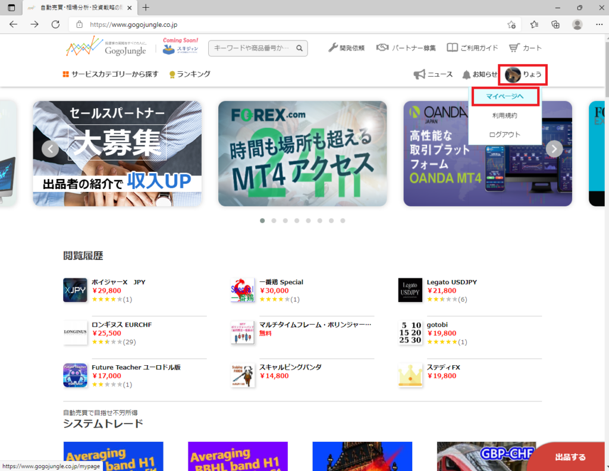Viewport: 609px width, 471px height.
Task: Click the システムトレード section heading
Action: point(103,423)
